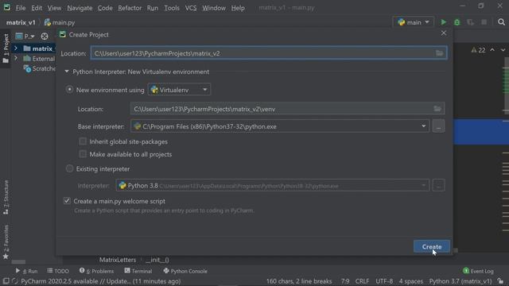The height and width of the screenshot is (286, 509).
Task: Click the lock icon in status bar
Action: (x=500, y=281)
